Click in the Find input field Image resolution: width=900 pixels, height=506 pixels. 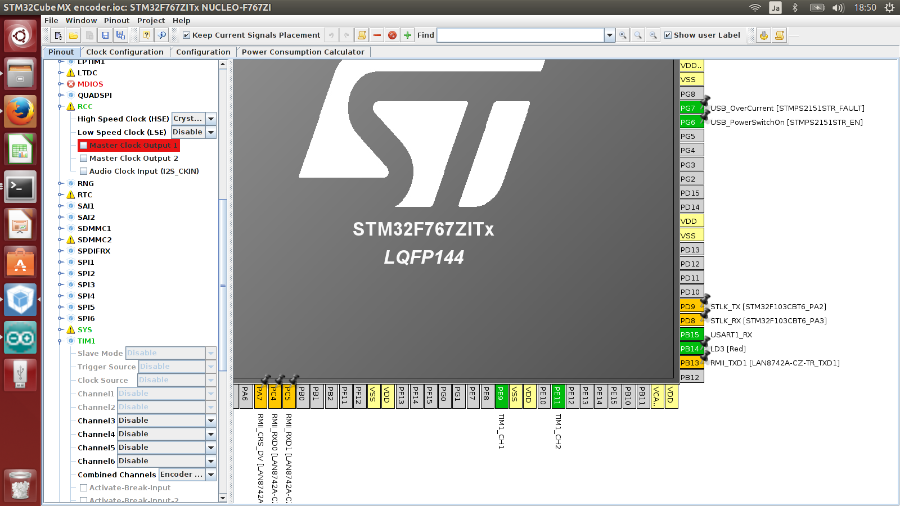coord(520,35)
